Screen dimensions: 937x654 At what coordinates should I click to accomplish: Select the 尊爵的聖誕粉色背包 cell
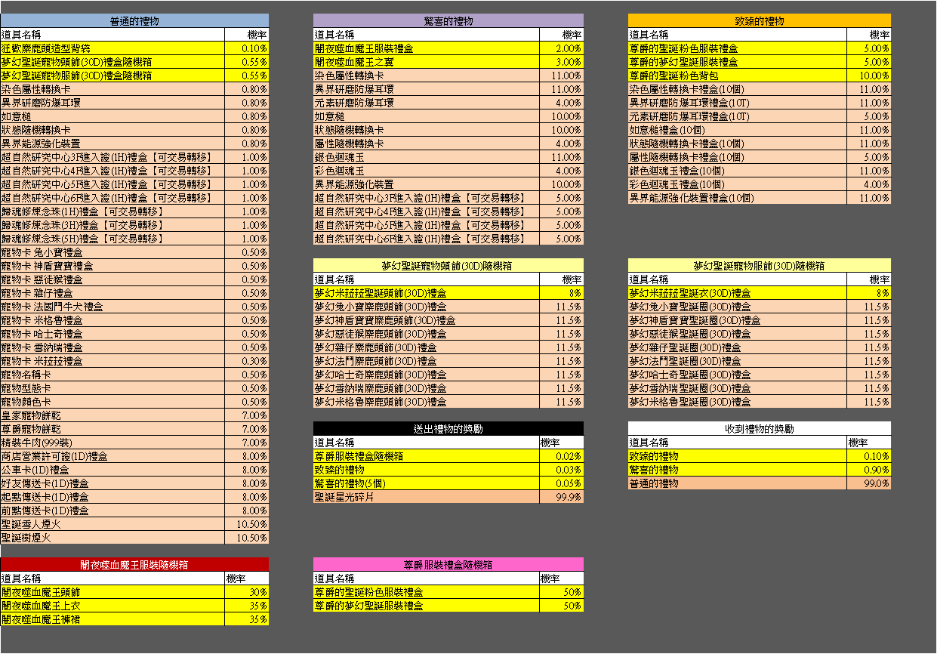[737, 76]
